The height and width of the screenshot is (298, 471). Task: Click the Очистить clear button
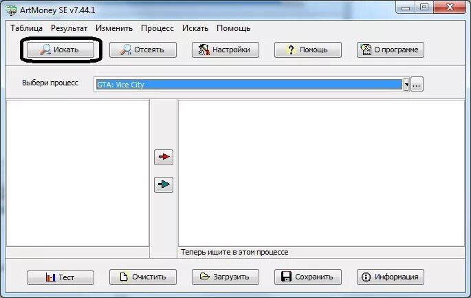pyautogui.click(x=143, y=277)
